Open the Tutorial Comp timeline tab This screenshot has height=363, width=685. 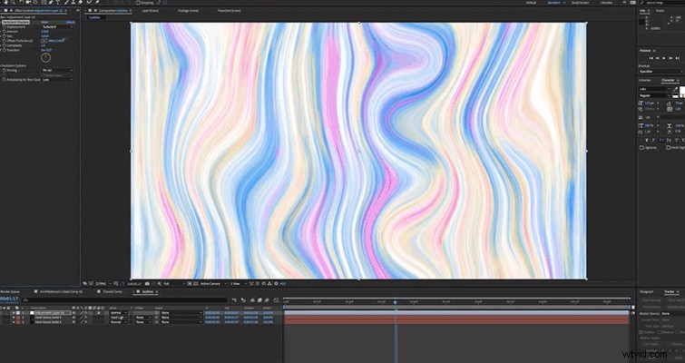coord(113,291)
